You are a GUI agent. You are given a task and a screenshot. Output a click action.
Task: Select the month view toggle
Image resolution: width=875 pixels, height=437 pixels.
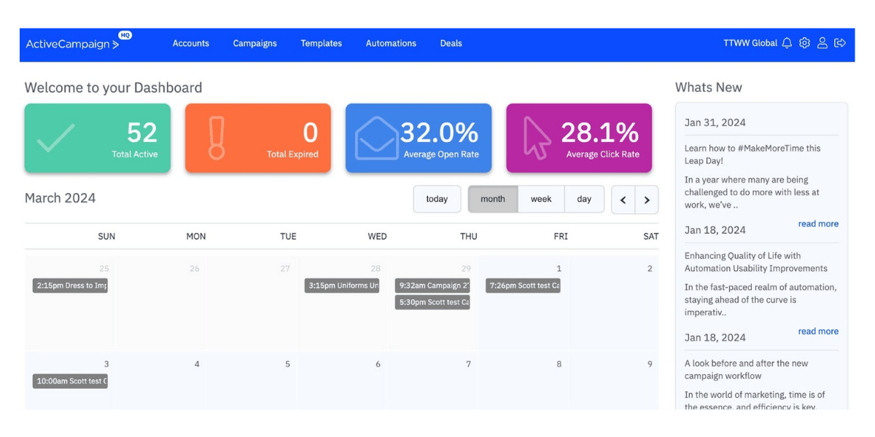point(493,198)
